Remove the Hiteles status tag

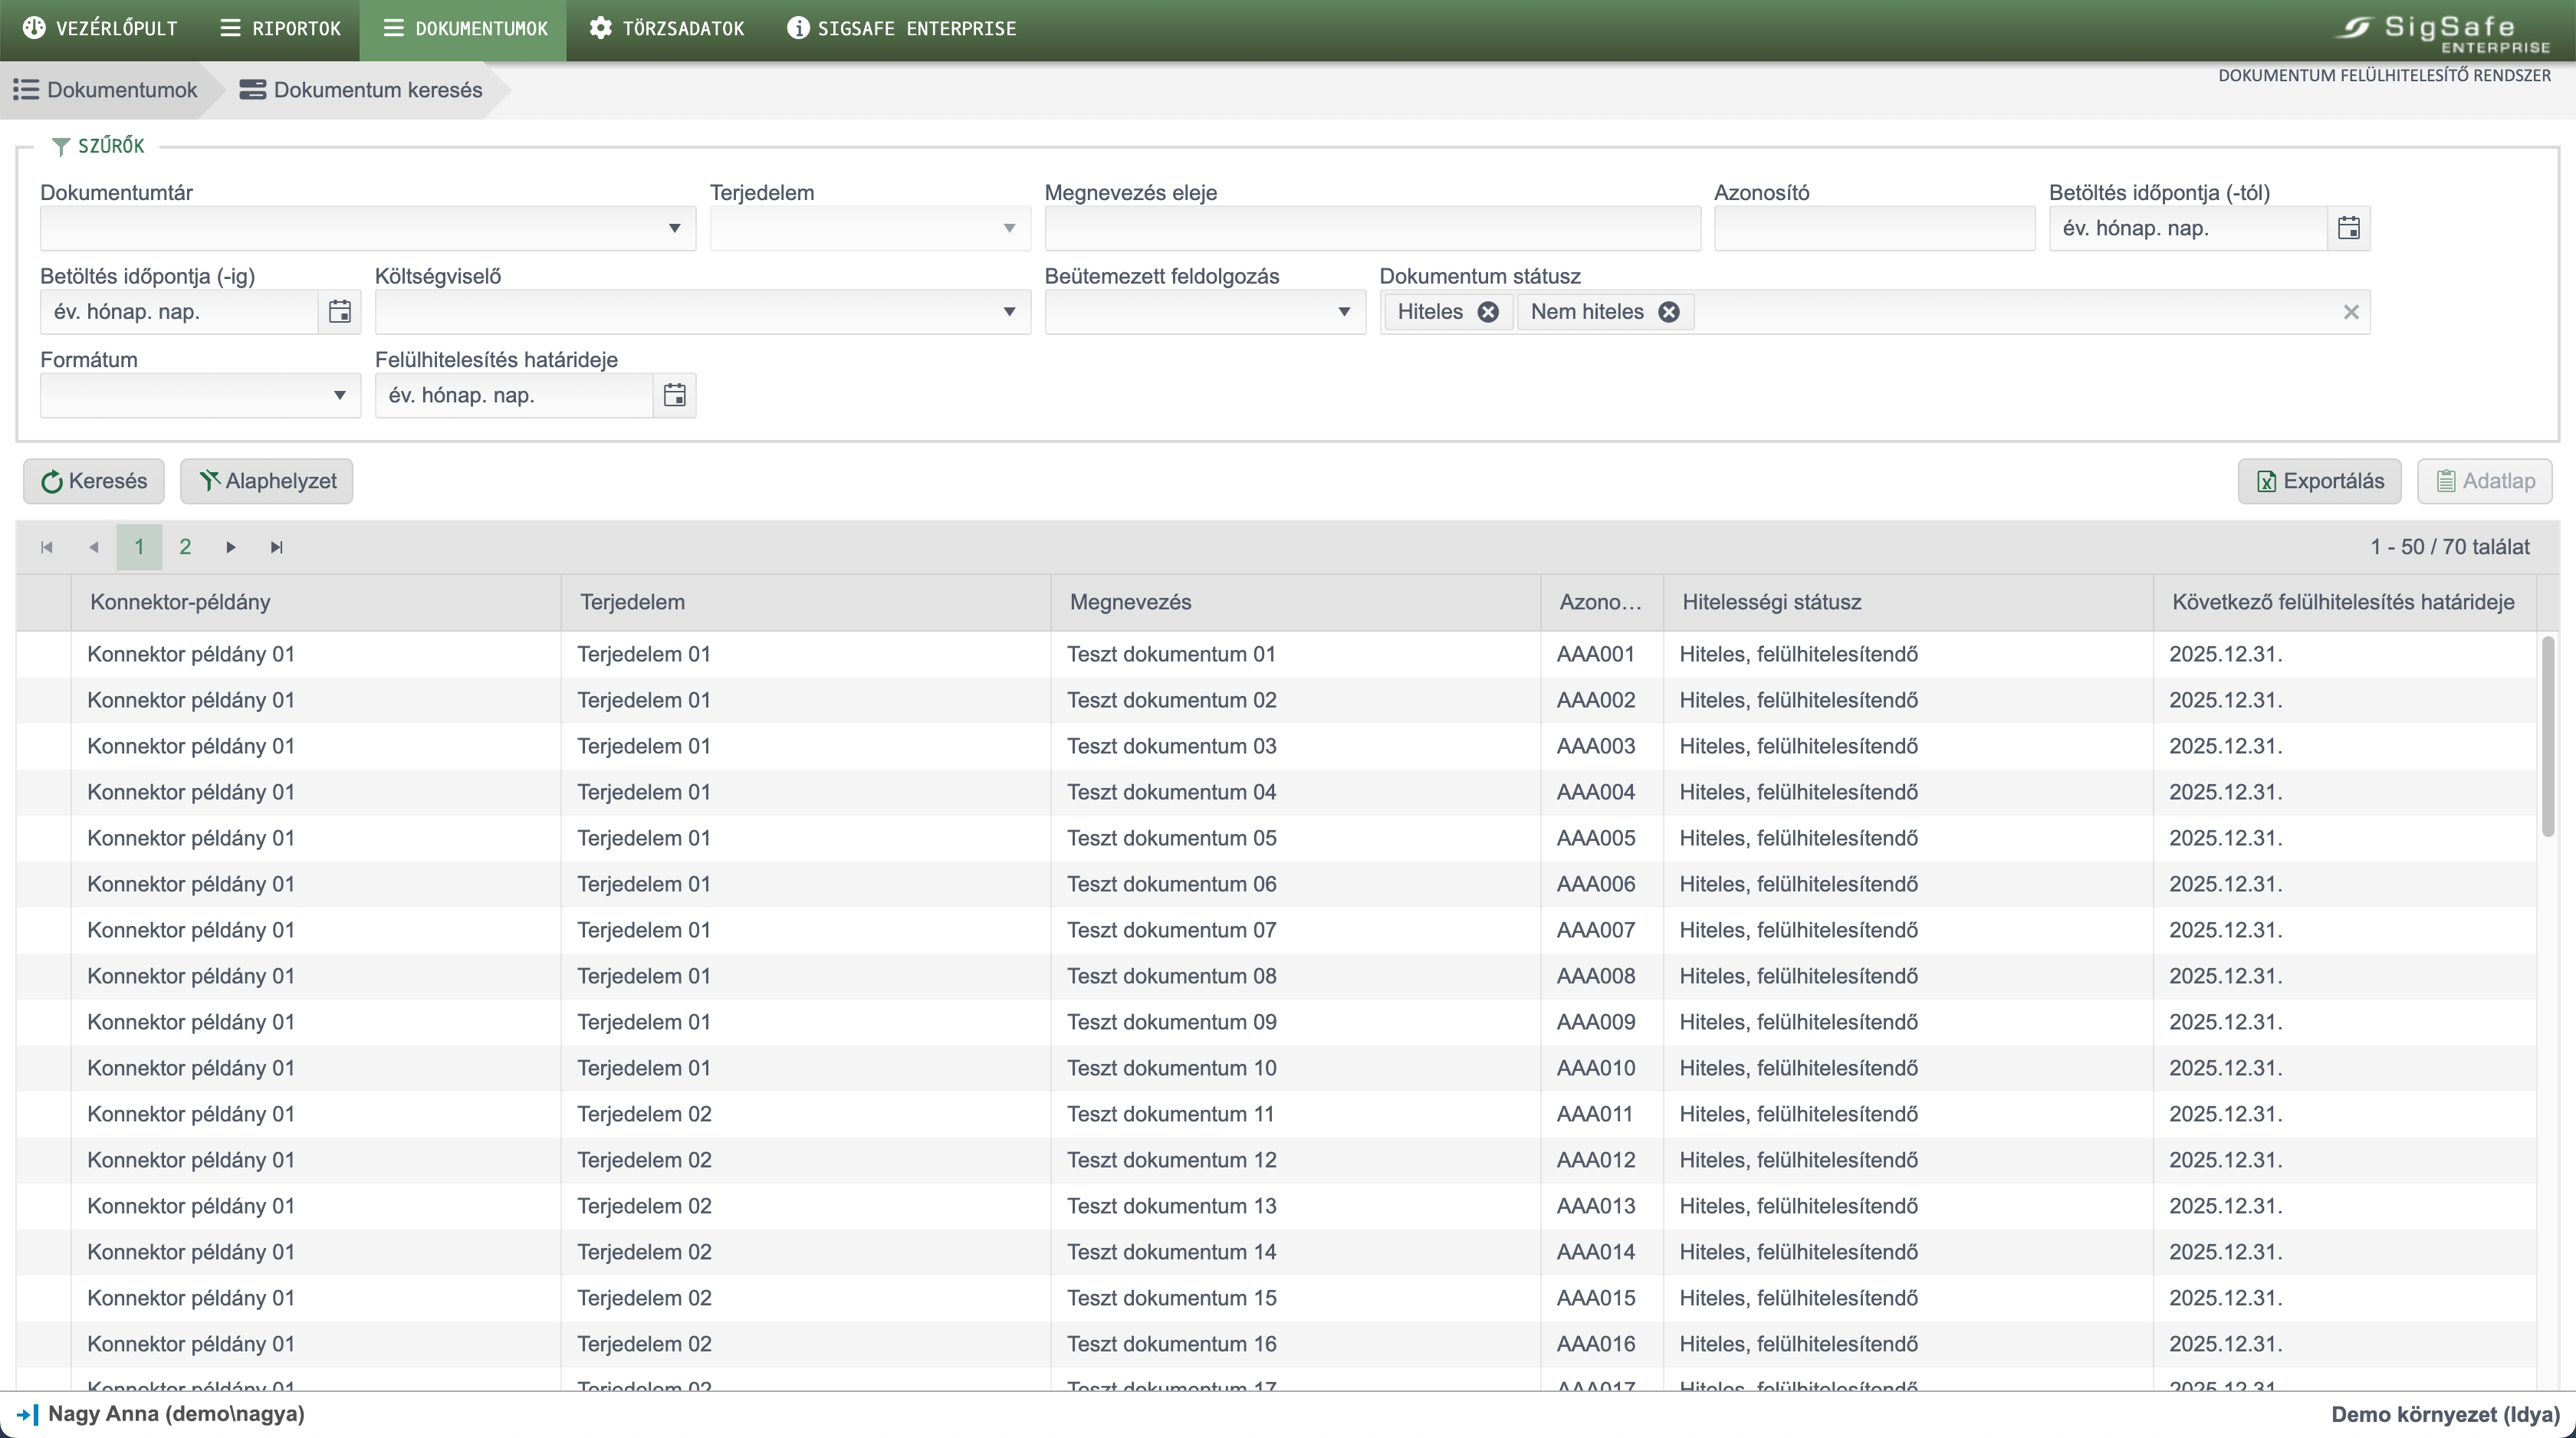pos(1488,312)
